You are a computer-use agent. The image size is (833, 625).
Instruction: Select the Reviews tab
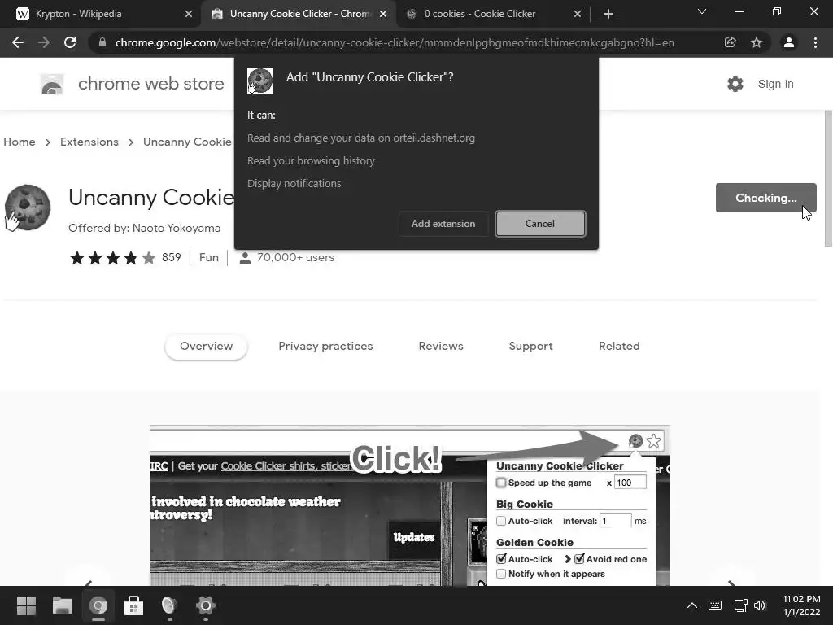[441, 346]
